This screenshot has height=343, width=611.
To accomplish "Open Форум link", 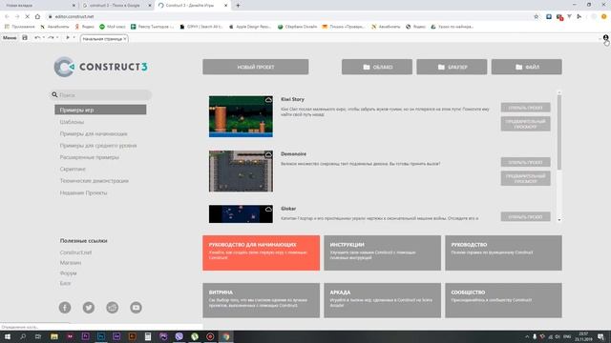I will coord(68,273).
